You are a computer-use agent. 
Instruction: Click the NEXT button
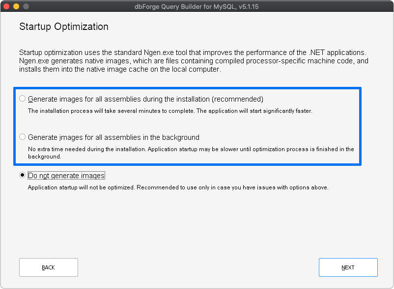coord(348,267)
